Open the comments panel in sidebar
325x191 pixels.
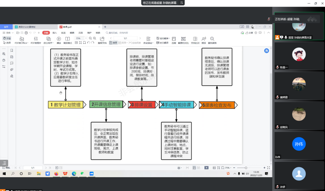(12, 63)
